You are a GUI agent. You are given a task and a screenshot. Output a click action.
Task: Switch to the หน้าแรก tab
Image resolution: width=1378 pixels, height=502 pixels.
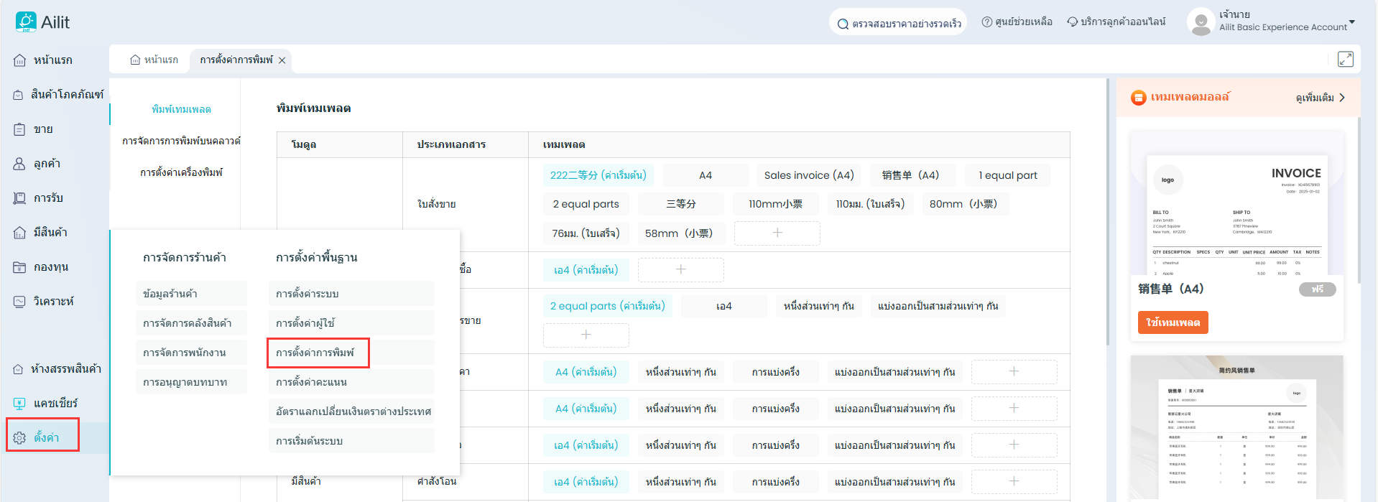(154, 60)
